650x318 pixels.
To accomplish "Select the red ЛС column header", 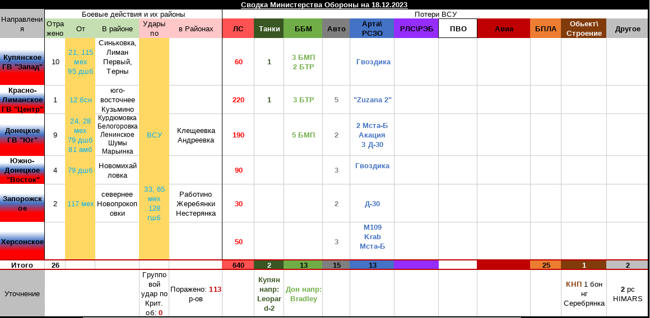I will click(238, 29).
